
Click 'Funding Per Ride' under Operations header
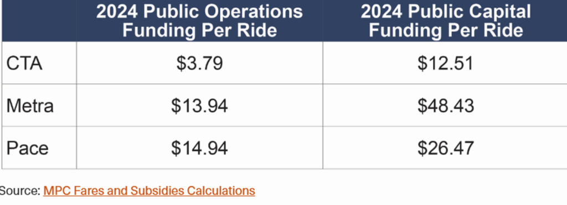coord(199,30)
